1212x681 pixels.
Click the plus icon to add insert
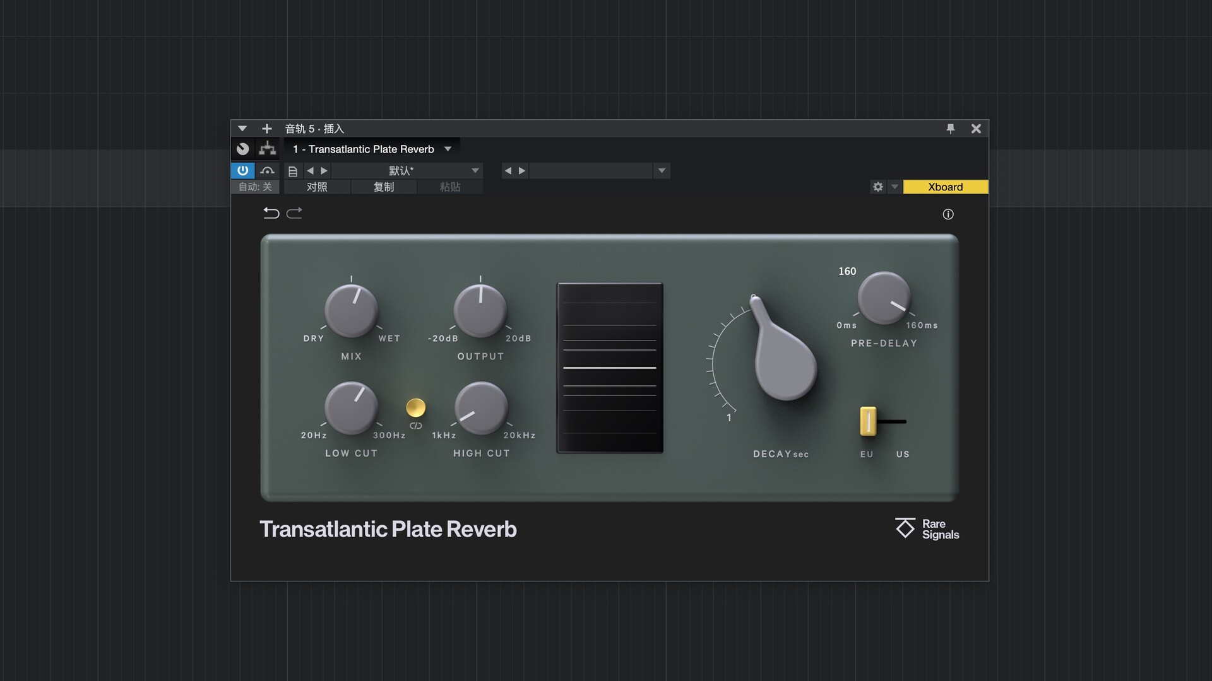click(x=266, y=129)
